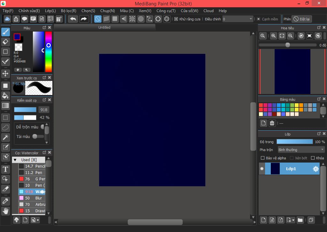Image resolution: width=327 pixels, height=232 pixels.
Task: Close the Hoa tiêu navigator panel
Action: click(x=324, y=27)
